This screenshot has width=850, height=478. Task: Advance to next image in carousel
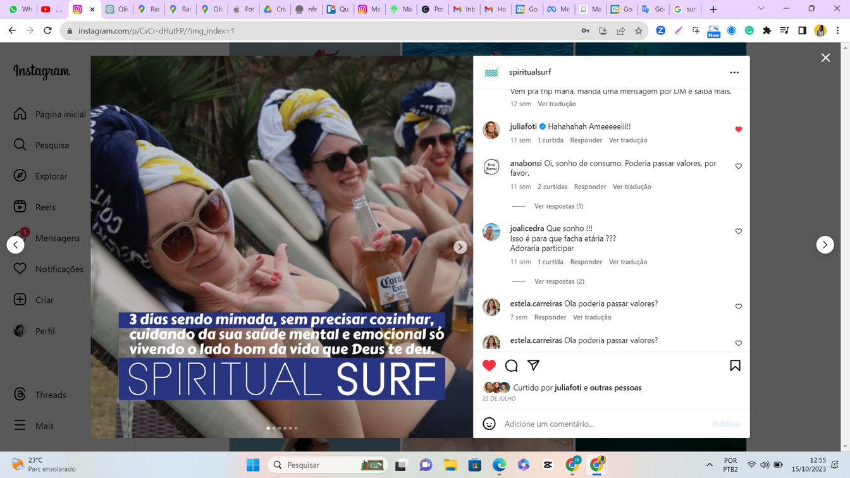point(460,247)
